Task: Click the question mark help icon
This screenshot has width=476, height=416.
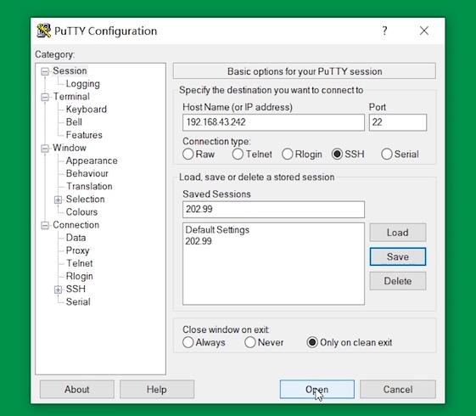Action: tap(384, 31)
